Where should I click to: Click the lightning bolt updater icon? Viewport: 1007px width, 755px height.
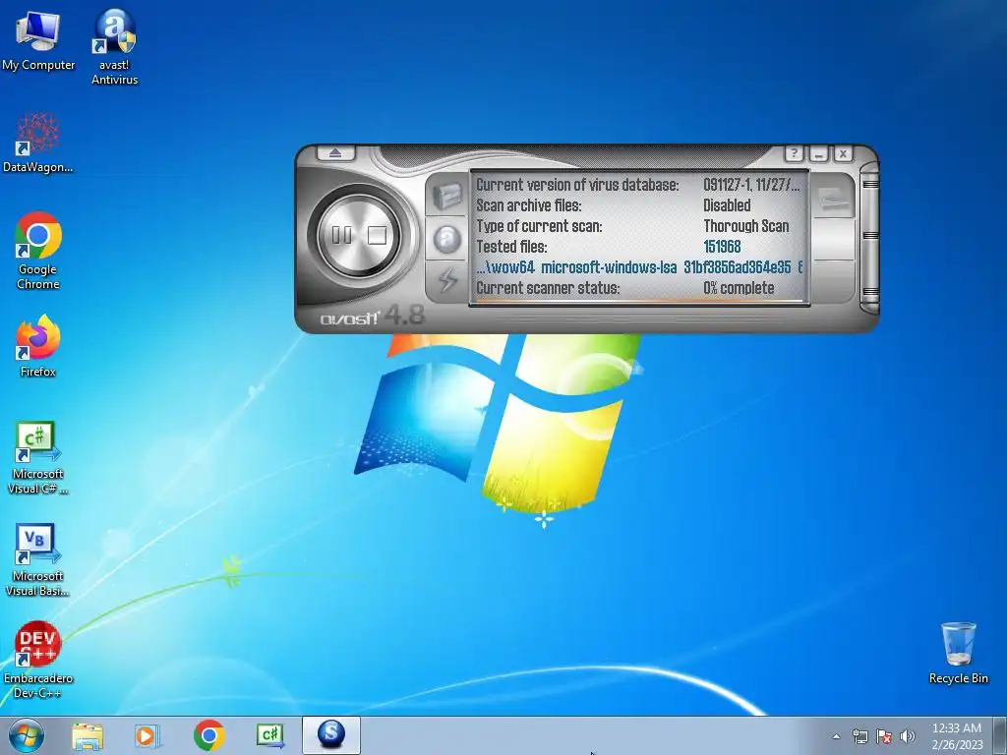click(447, 280)
